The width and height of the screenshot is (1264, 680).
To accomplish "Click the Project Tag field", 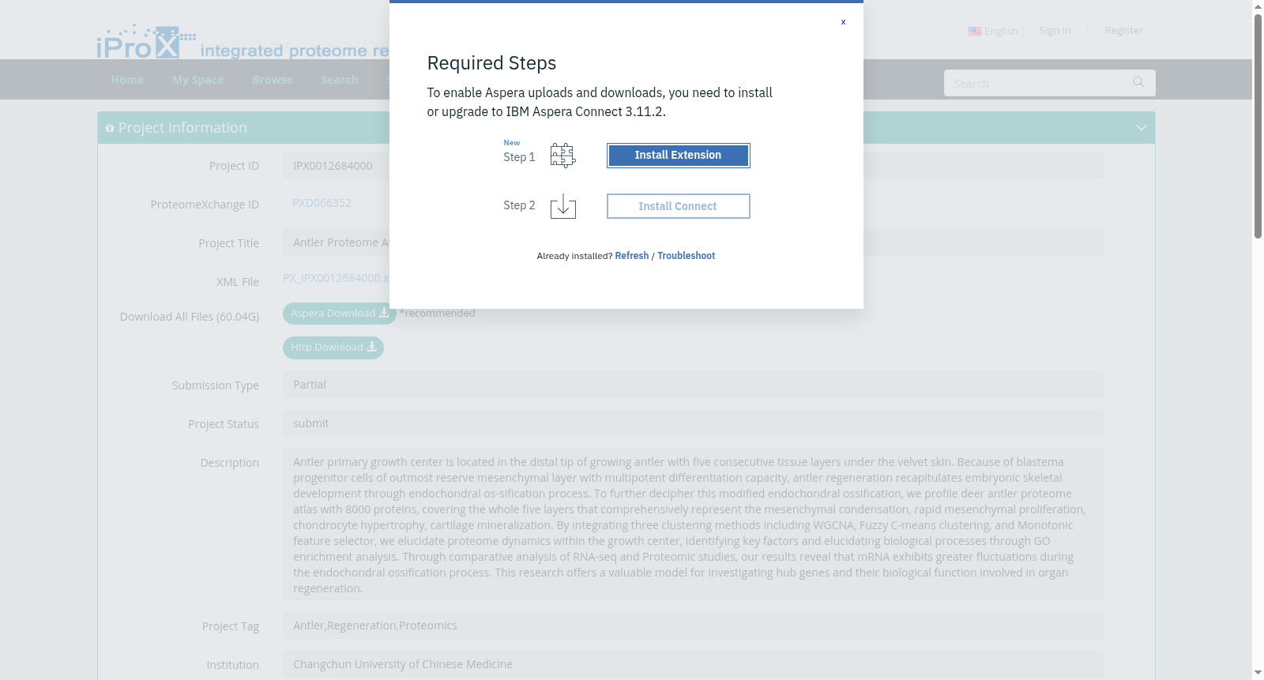I will 693,626.
